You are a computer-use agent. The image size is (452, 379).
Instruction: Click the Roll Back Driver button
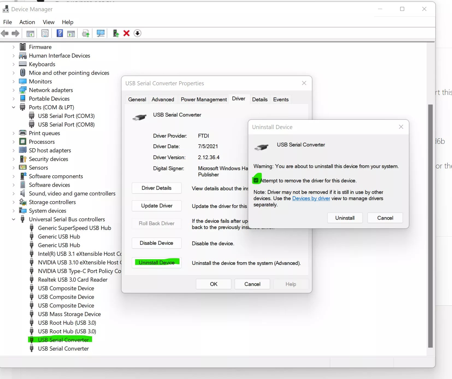tap(156, 223)
